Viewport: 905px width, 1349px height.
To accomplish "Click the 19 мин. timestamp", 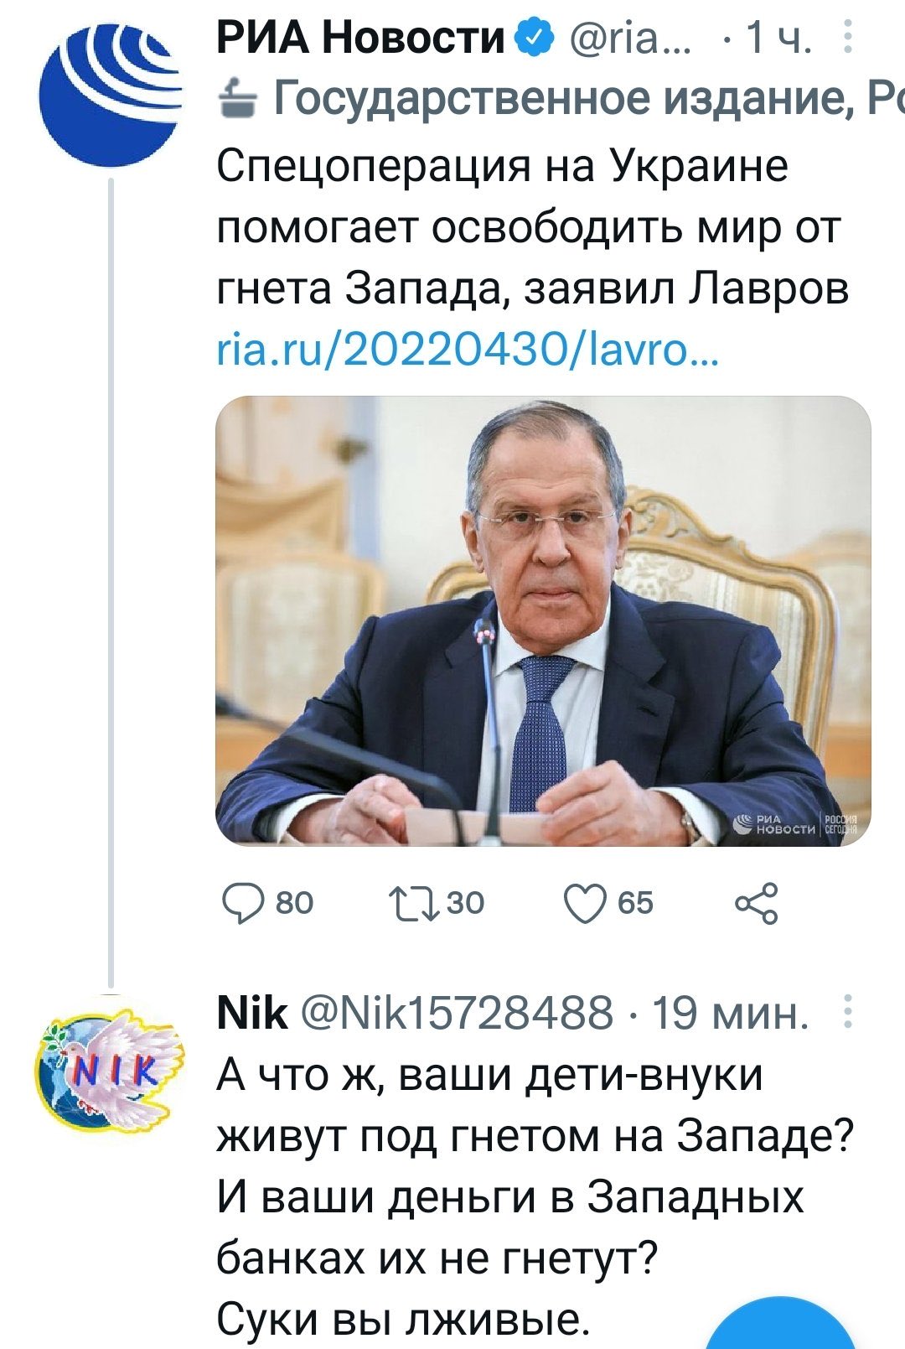I will [731, 1012].
